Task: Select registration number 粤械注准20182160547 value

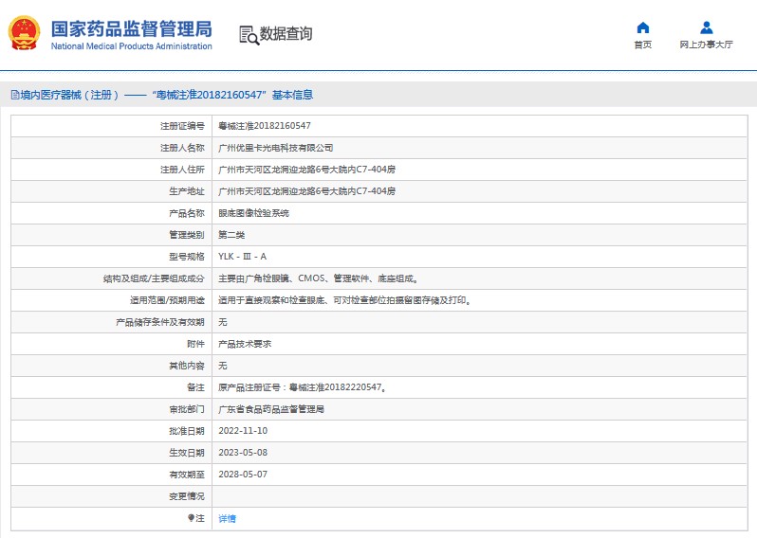Action: coord(265,126)
